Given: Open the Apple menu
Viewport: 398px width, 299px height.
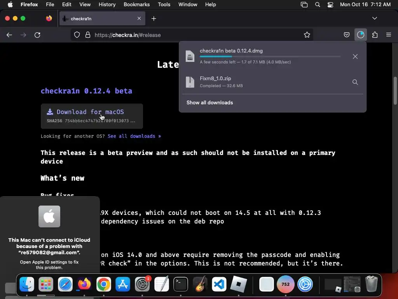Looking at the screenshot, I should coord(10,4).
